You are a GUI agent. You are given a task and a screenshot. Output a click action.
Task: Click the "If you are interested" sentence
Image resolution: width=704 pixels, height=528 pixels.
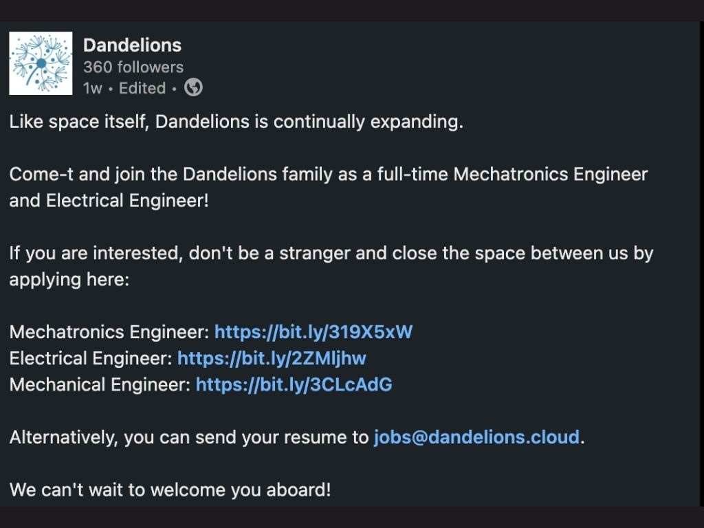pos(331,254)
